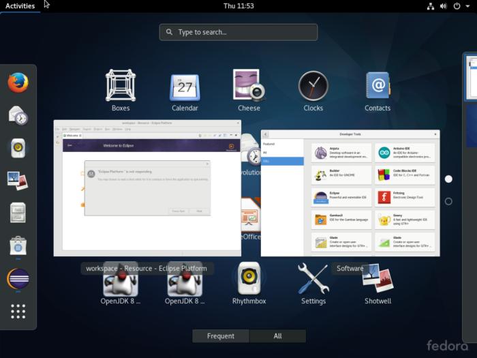Select Gambas3 in the Software window
The image size is (477, 358).
[x=341, y=219]
